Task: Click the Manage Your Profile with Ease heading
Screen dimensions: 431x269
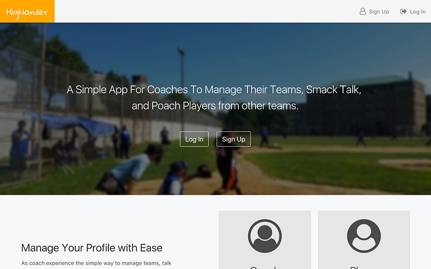Action: pyautogui.click(x=92, y=248)
